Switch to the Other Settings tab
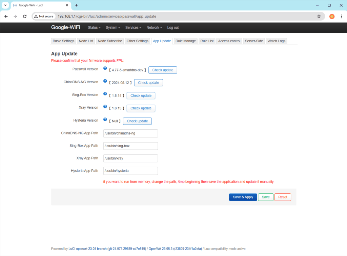The height and width of the screenshot is (256, 347). (137, 41)
